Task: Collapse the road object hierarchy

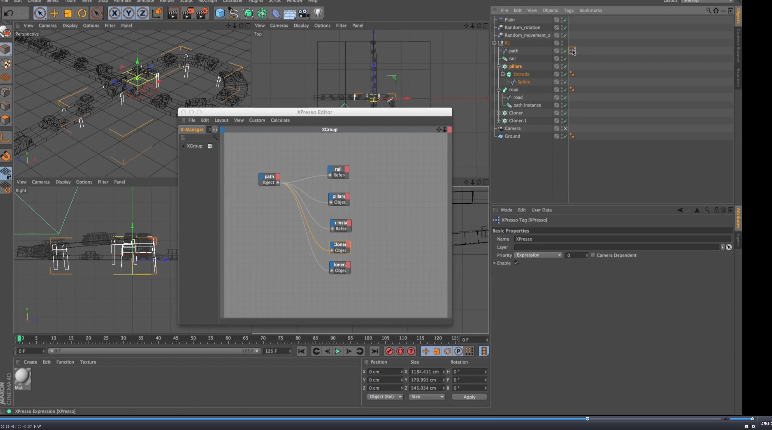Action: [x=499, y=90]
